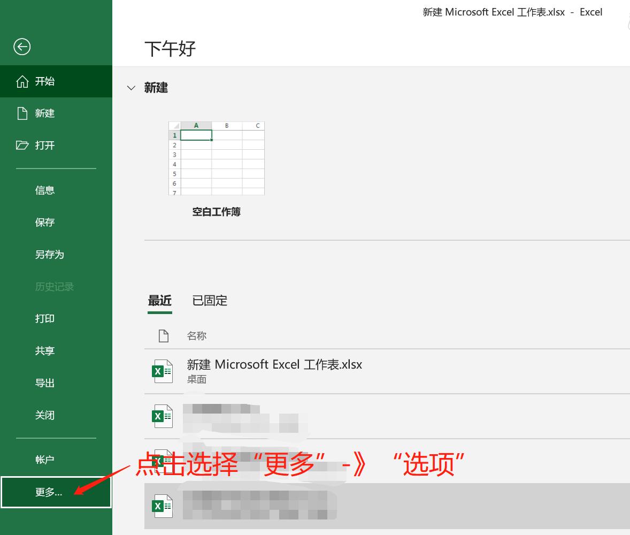Click the New document icon next to 新建

pos(22,113)
